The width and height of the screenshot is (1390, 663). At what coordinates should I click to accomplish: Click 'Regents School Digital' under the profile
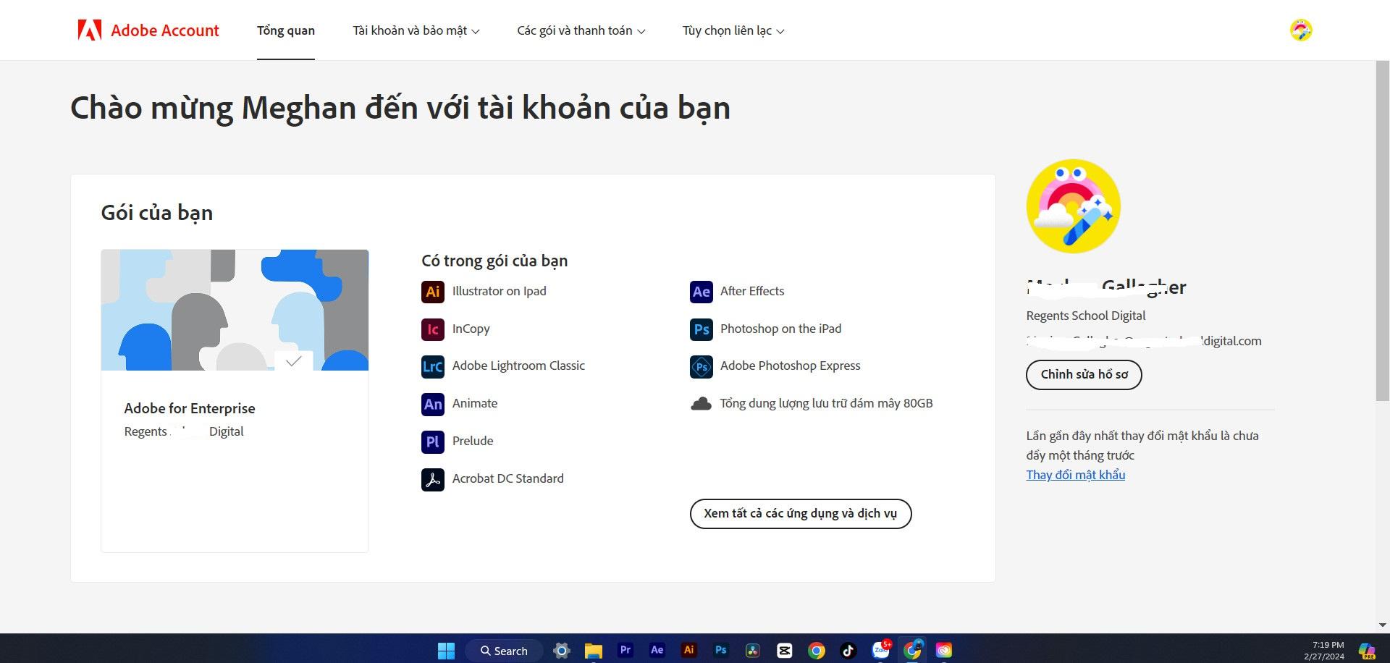1086,316
